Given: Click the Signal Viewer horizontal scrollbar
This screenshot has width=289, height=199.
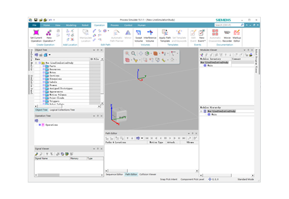Looking at the screenshot, I should coord(69,175).
